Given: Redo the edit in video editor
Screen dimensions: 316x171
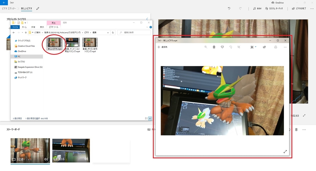Looking at the screenshot, I should coord(240,8).
